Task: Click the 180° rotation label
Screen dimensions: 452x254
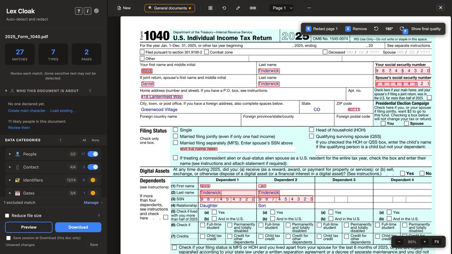Action: tap(389, 29)
